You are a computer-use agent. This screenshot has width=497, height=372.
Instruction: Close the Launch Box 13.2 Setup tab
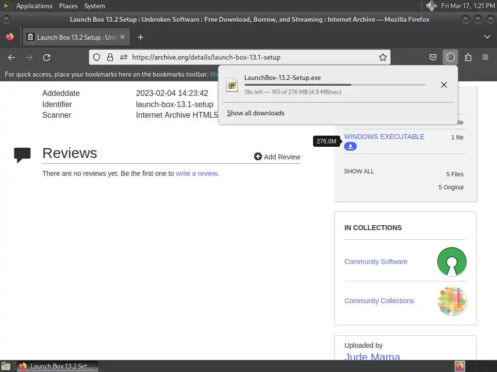pyautogui.click(x=122, y=37)
